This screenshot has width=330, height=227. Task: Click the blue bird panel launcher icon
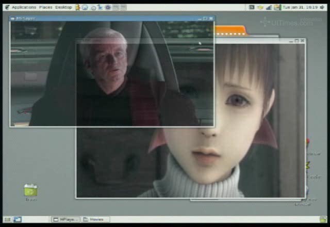coord(101,7)
